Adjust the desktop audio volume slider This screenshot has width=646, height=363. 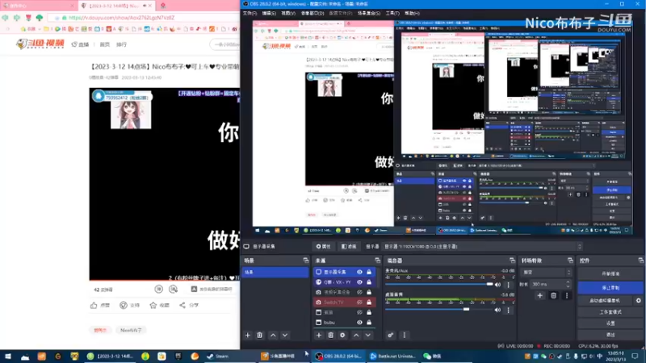(x=439, y=309)
